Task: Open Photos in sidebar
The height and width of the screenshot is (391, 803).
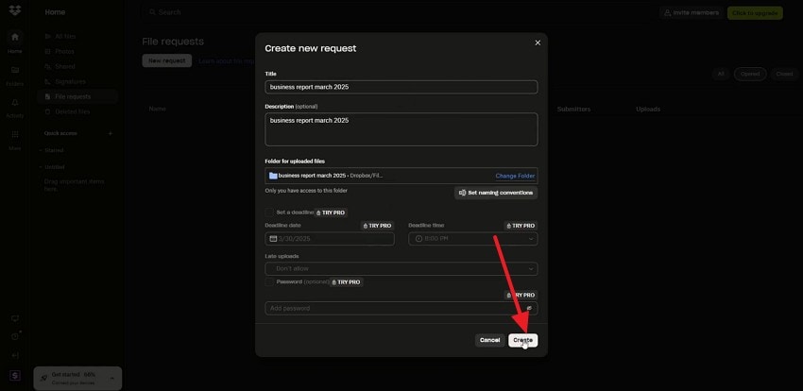Action: [x=77, y=52]
